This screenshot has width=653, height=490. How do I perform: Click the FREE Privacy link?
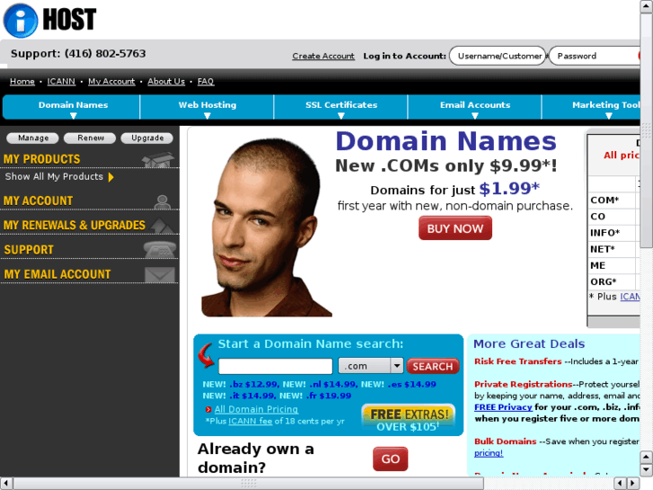click(503, 407)
